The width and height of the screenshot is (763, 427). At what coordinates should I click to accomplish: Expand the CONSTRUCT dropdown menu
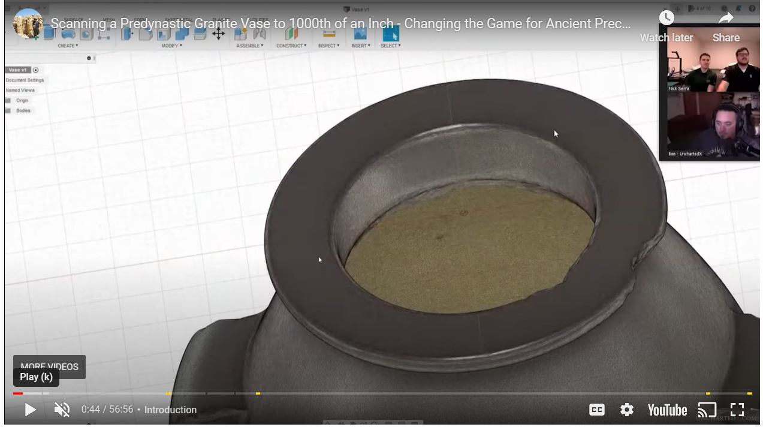pos(291,46)
